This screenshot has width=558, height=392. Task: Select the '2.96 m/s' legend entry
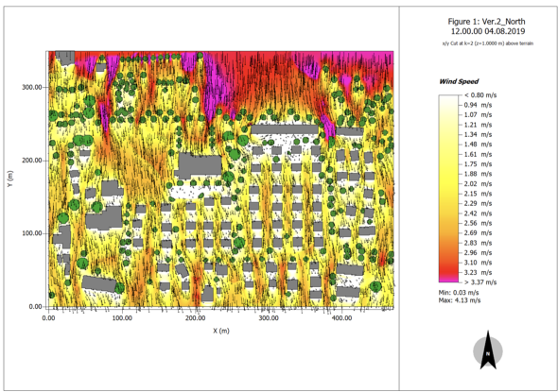pos(478,253)
